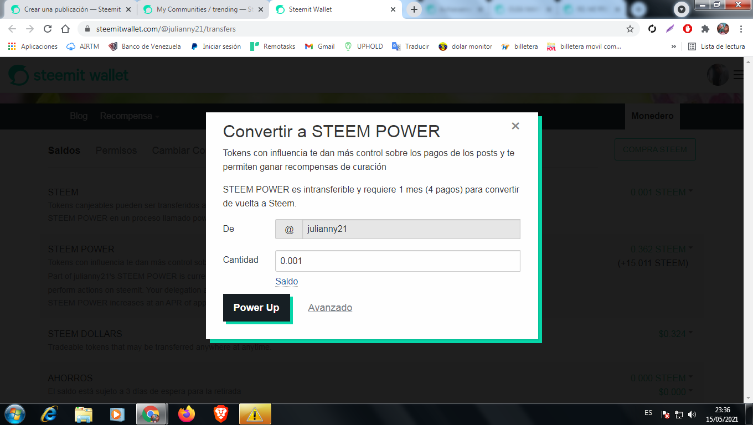Open the Gmail bookmark
Image resolution: width=753 pixels, height=425 pixels.
tap(319, 46)
